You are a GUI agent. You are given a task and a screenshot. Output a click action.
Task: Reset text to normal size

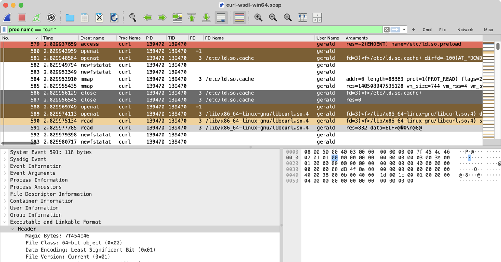pos(288,18)
